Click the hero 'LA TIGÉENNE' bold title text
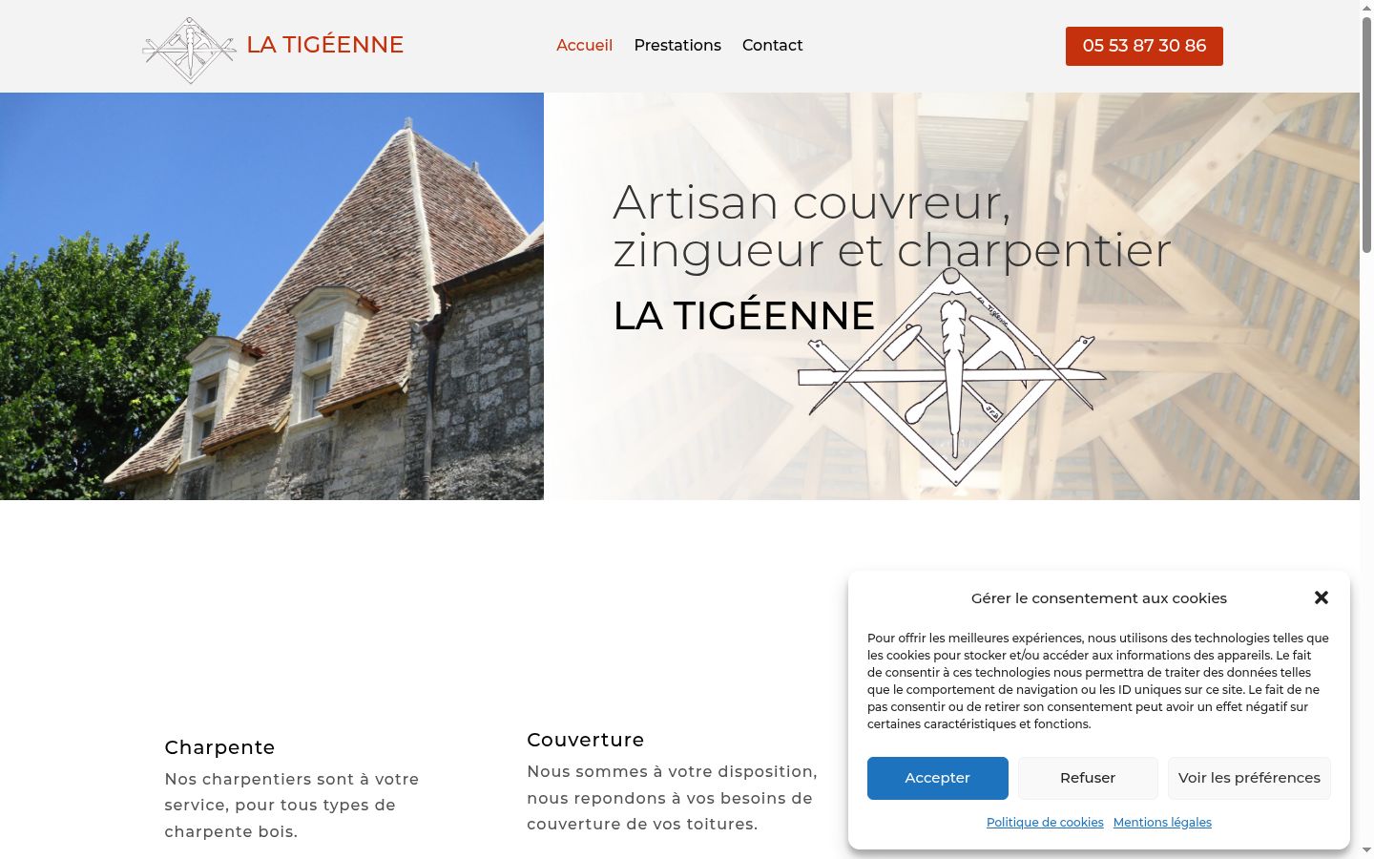Image resolution: width=1374 pixels, height=859 pixels. (x=744, y=316)
